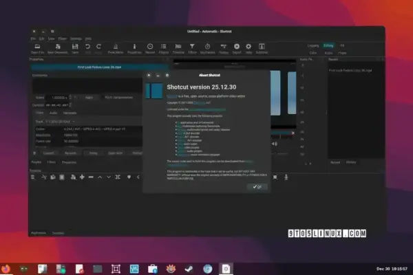This screenshot has width=413, height=275.
Task: Select the Playlist tab below Properties
Action: 36,162
